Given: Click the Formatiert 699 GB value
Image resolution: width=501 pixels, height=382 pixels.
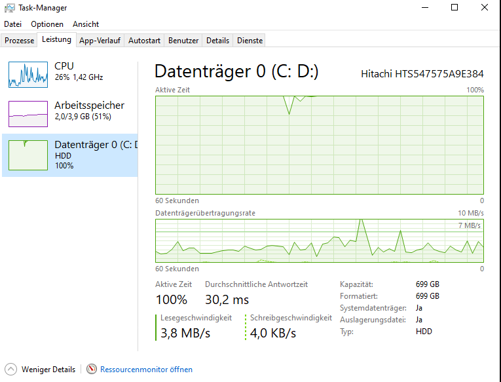Looking at the screenshot, I should click(x=427, y=296).
